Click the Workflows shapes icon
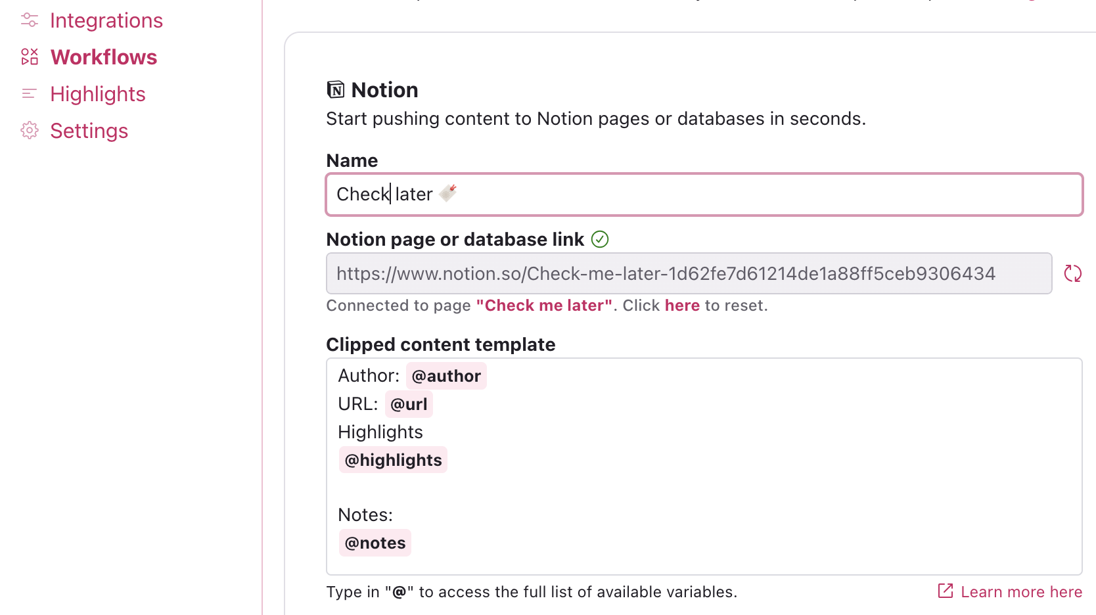This screenshot has width=1096, height=615. (x=30, y=57)
